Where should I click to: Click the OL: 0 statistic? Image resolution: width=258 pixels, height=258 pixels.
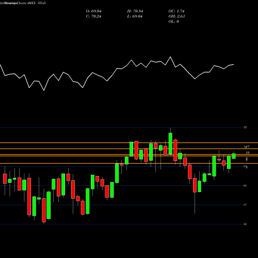tap(173, 22)
